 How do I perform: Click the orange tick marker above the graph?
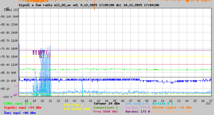click(94, 7)
